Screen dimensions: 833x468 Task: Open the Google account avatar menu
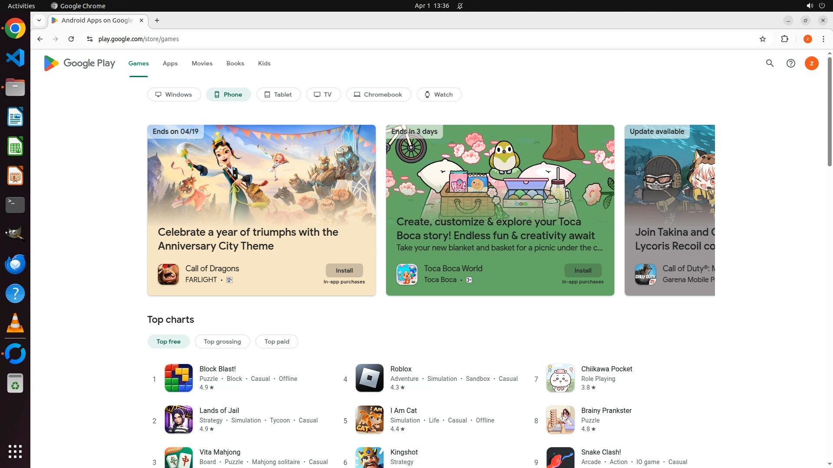click(x=811, y=63)
